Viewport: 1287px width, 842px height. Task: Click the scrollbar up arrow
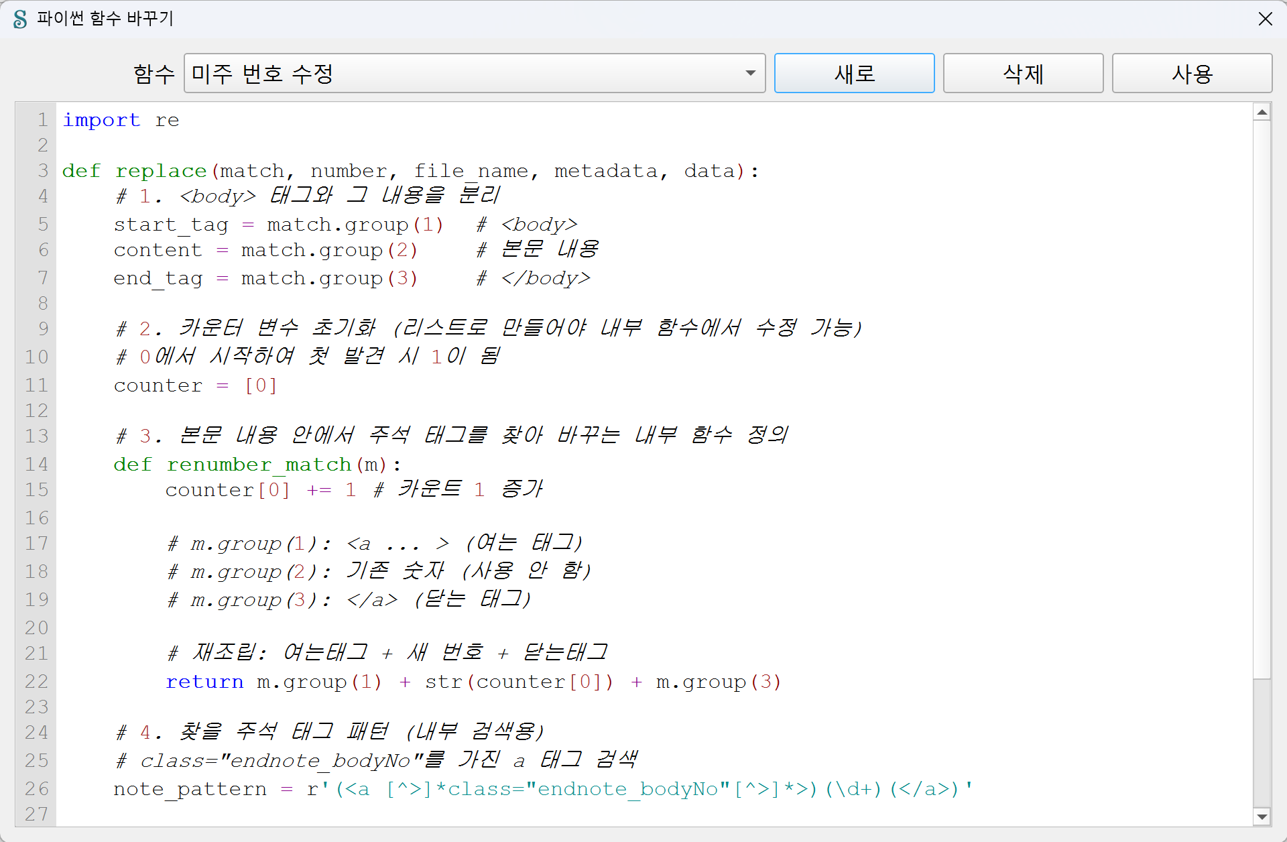click(1262, 113)
